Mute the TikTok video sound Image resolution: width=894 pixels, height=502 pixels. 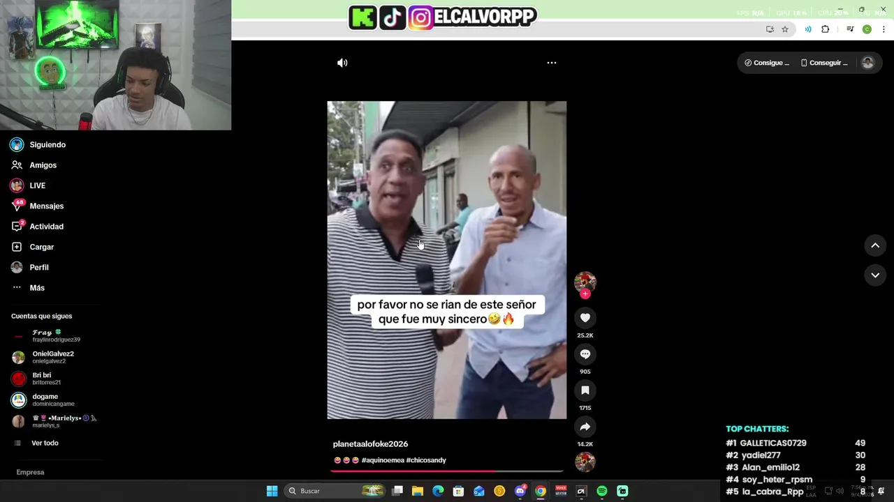coord(342,63)
